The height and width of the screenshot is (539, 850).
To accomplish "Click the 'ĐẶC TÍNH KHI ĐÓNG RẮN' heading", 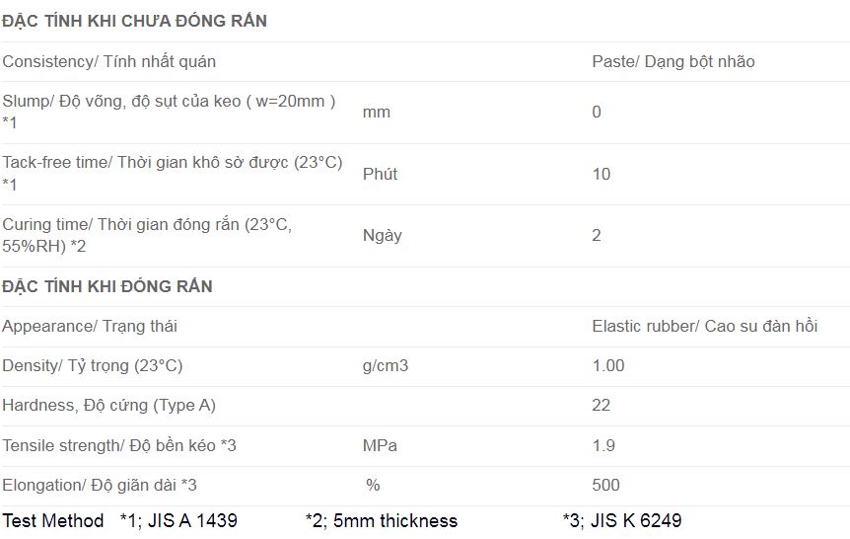I will (x=107, y=286).
